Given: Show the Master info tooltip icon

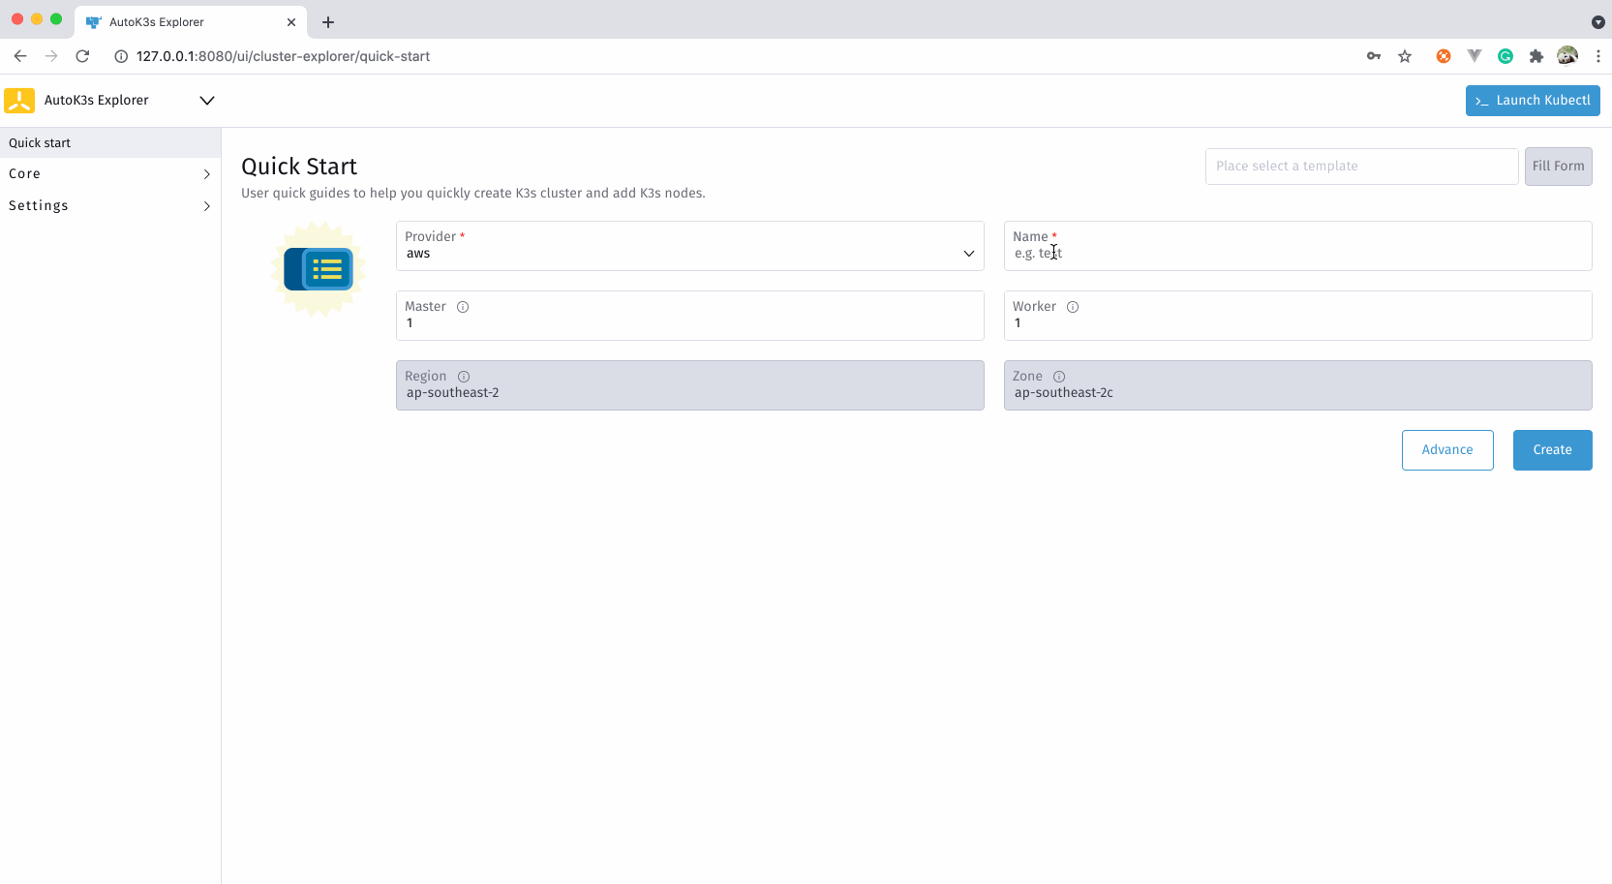Looking at the screenshot, I should [x=463, y=307].
